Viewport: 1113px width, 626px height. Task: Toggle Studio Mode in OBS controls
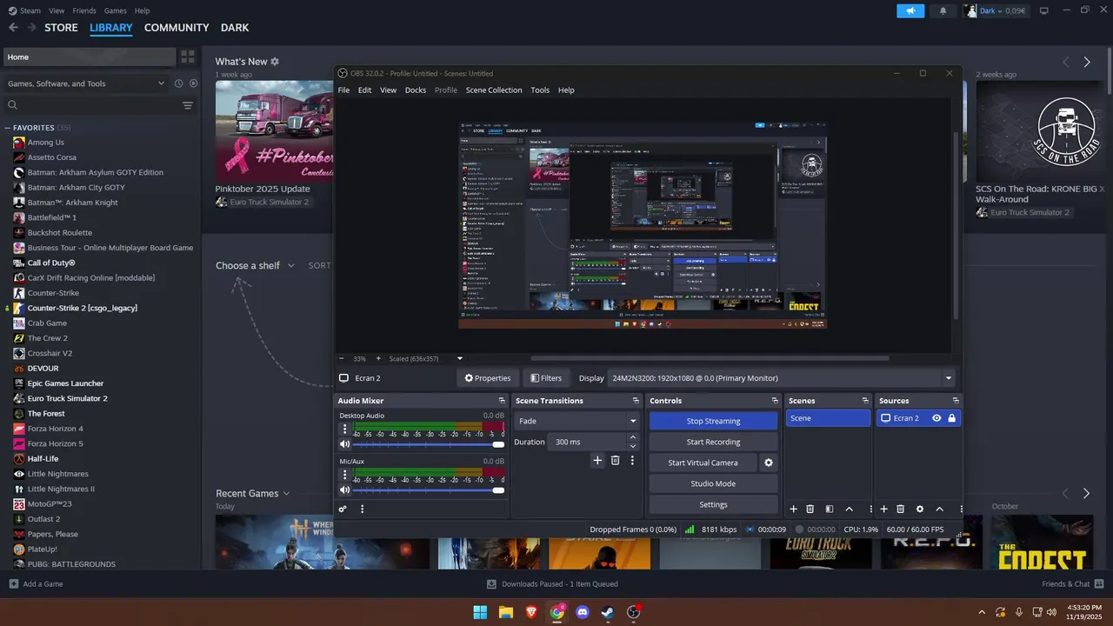tap(713, 483)
